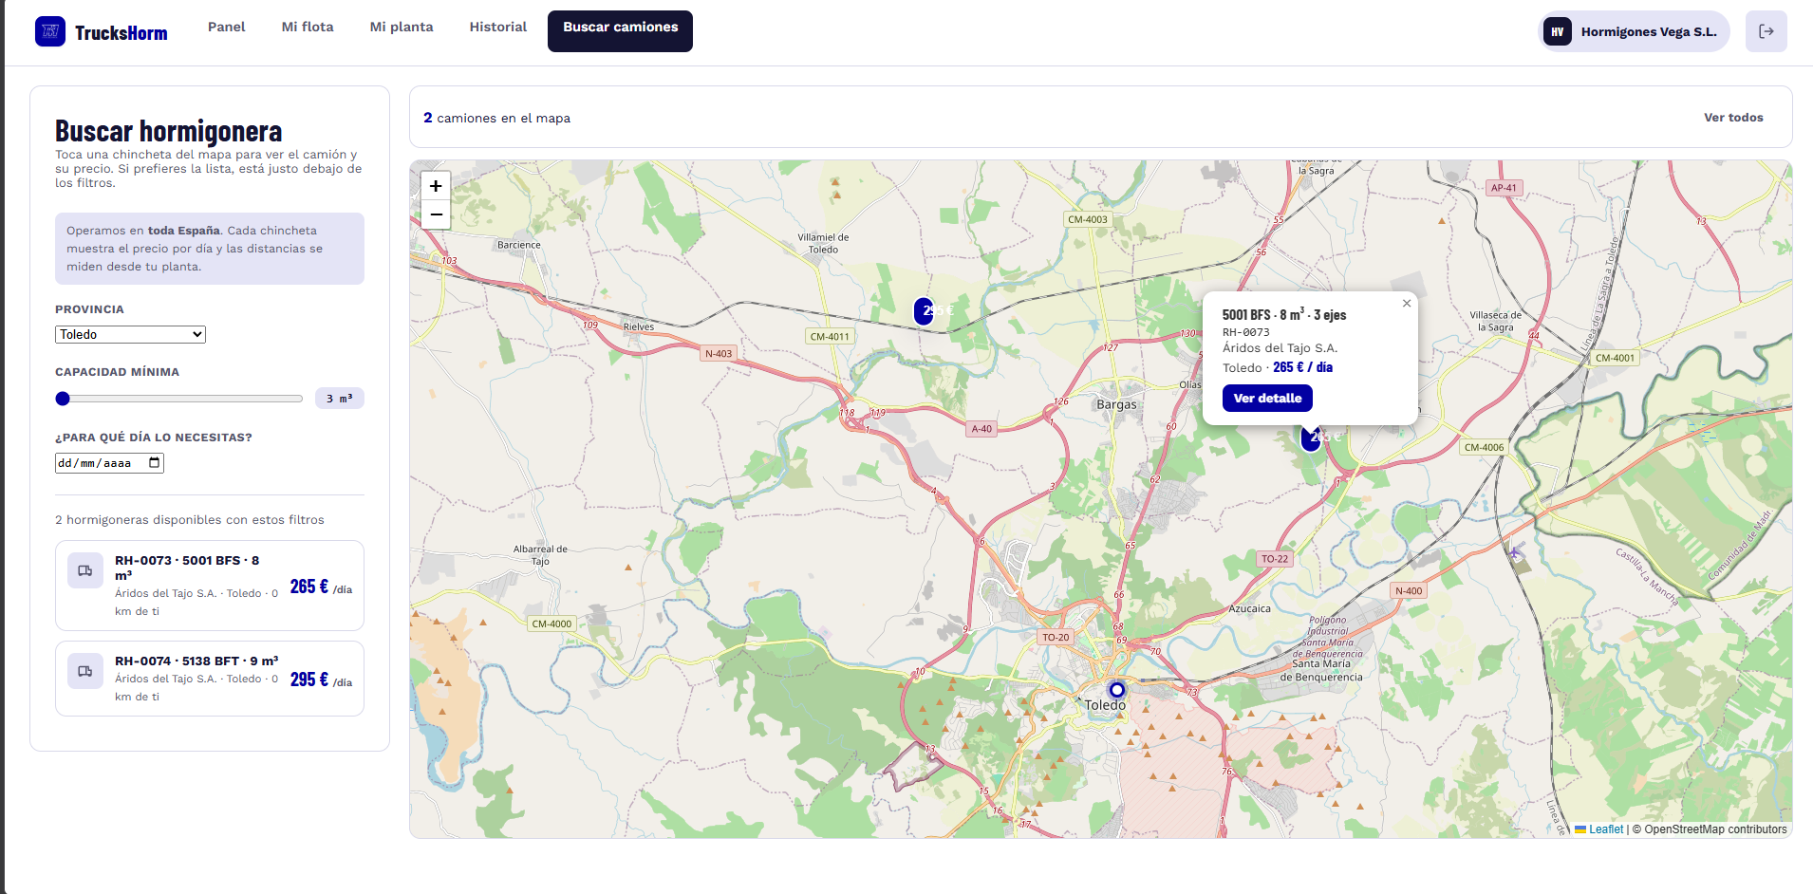Open the Mi flota tab
This screenshot has width=1813, height=894.
308,27
